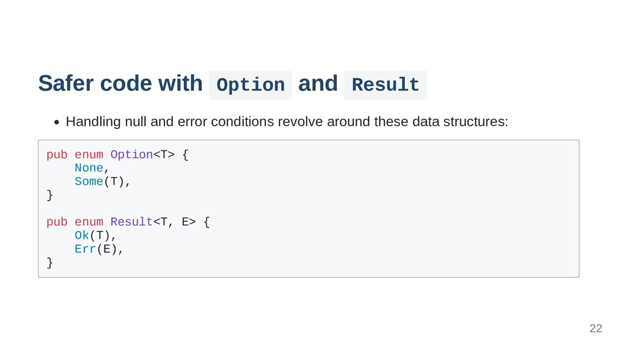Screen dimensions: 617x347
Task: Click the slide title 'Safer code with'
Action: [121, 83]
